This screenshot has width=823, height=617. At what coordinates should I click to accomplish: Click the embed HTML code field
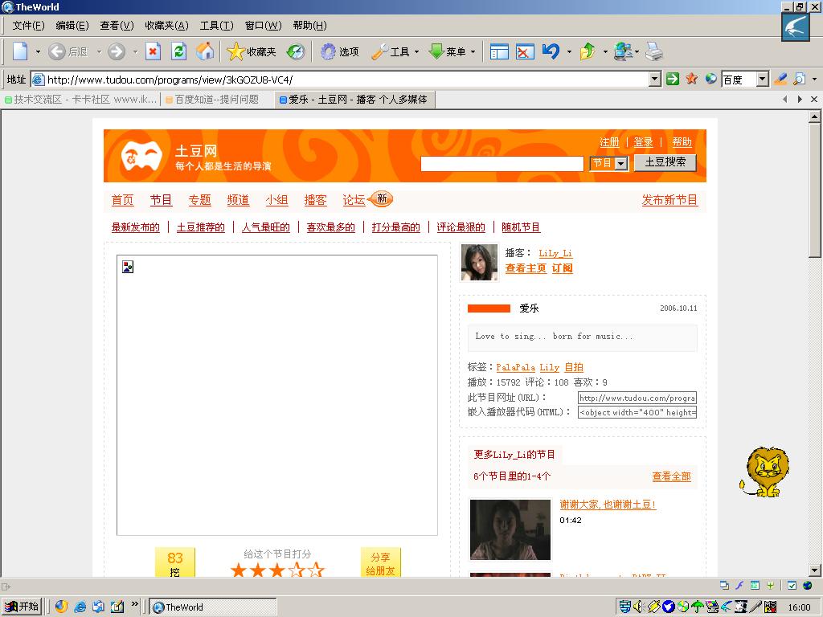tap(637, 412)
